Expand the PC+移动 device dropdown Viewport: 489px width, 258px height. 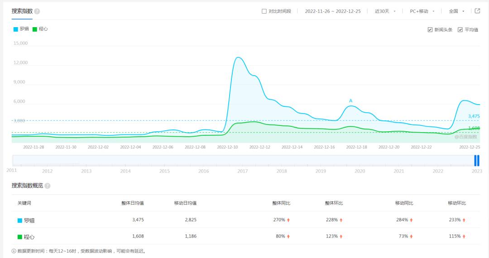[x=422, y=11]
